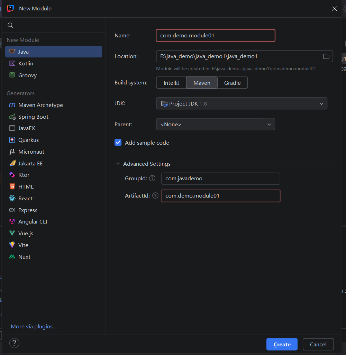The height and width of the screenshot is (355, 346).
Task: Select Maven Archetype in generators list
Action: coord(40,105)
